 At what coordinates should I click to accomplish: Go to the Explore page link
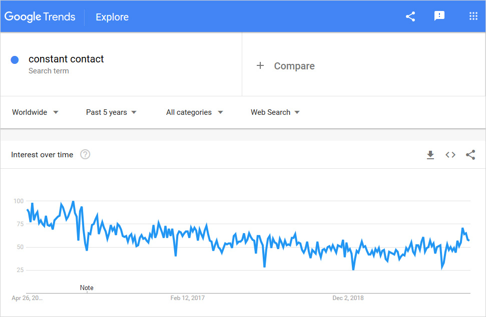(112, 17)
